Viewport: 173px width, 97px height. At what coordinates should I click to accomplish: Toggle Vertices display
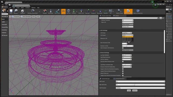[x=106, y=11]
